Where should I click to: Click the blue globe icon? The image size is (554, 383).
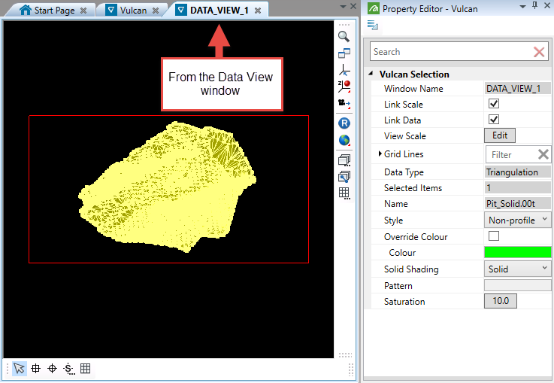point(344,140)
